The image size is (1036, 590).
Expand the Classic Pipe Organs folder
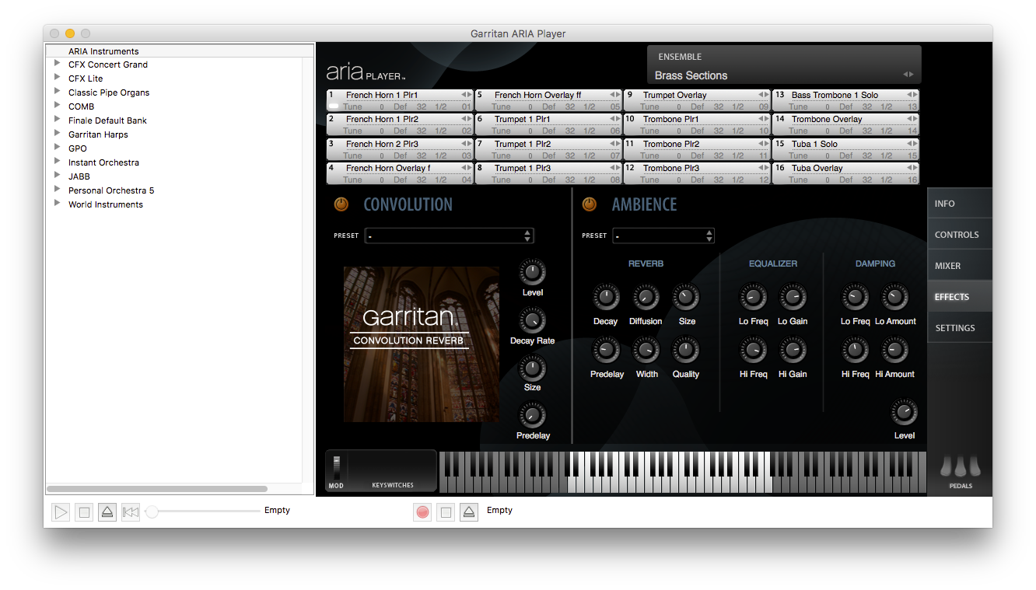point(57,92)
